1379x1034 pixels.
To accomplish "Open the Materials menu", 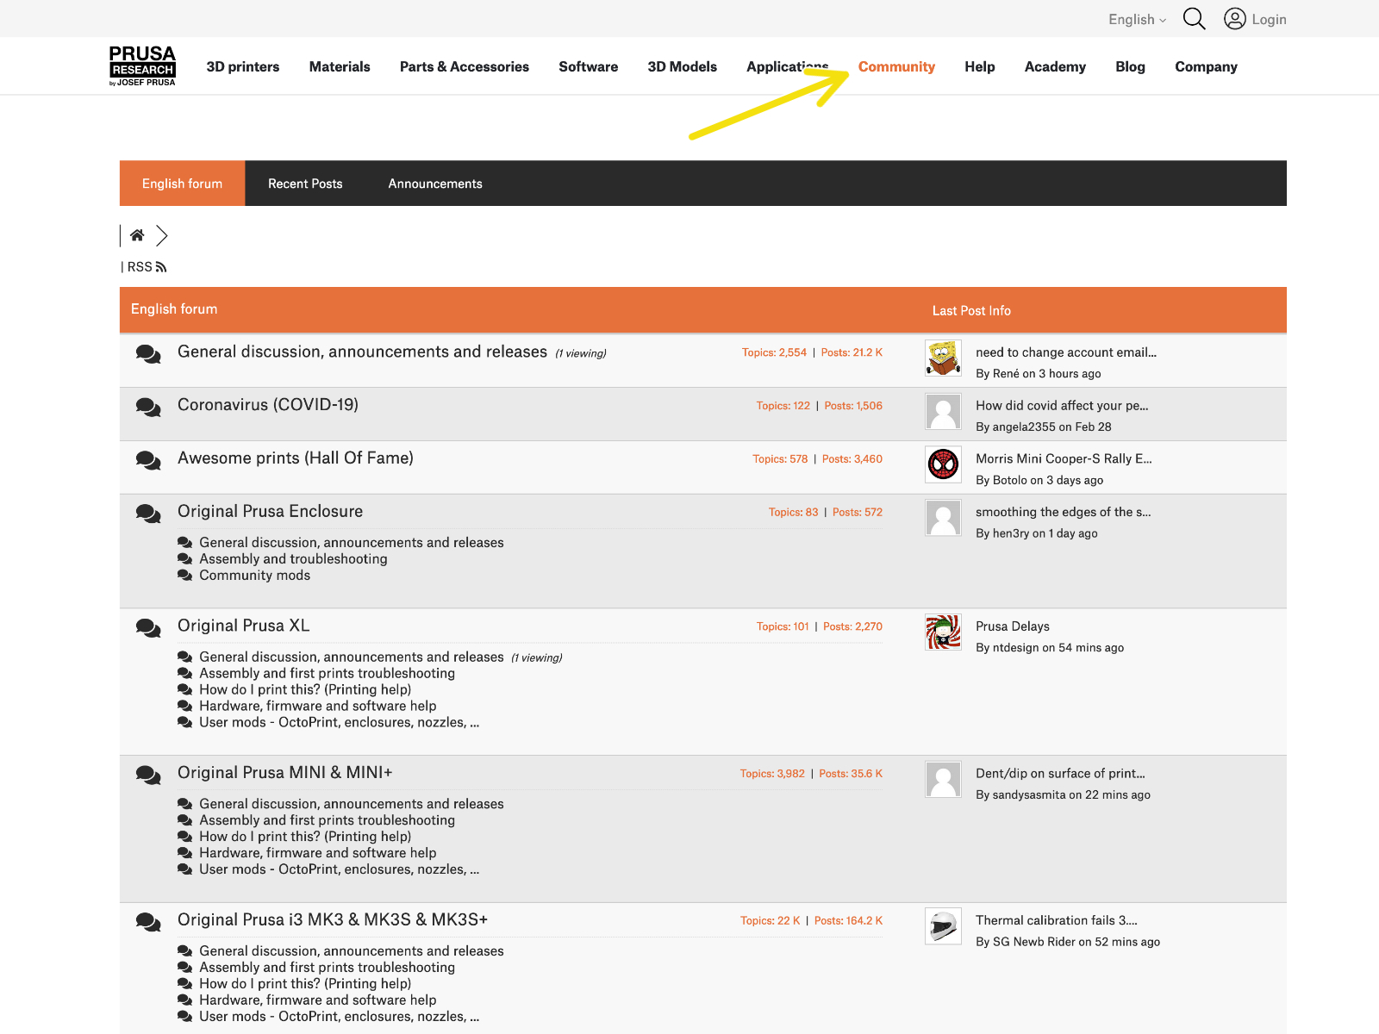I will 340,66.
